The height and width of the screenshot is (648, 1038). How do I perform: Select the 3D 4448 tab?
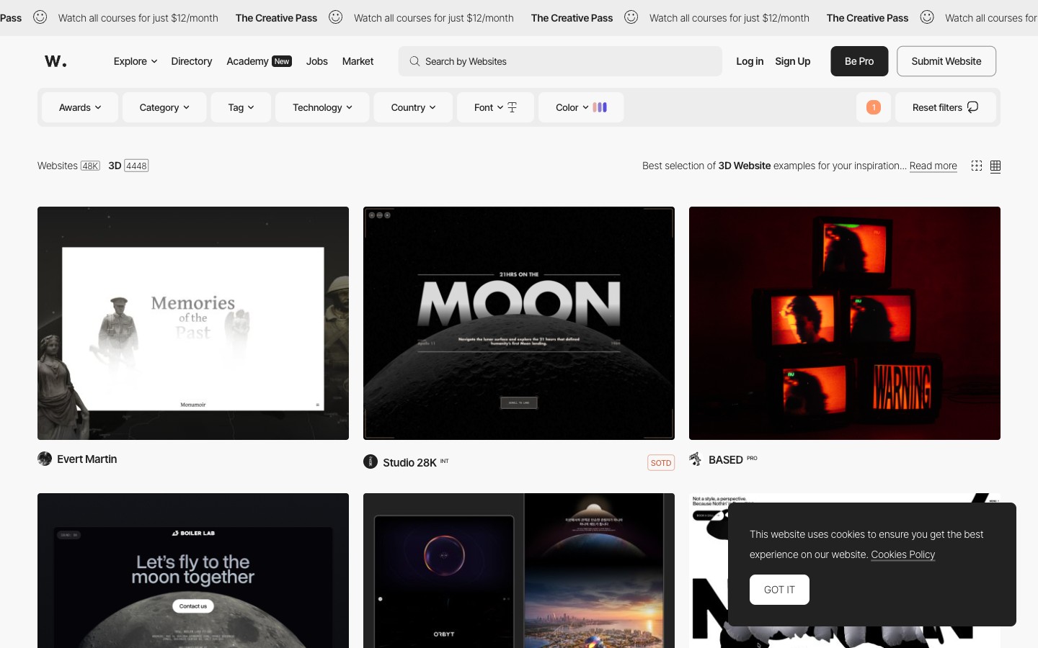(x=128, y=166)
